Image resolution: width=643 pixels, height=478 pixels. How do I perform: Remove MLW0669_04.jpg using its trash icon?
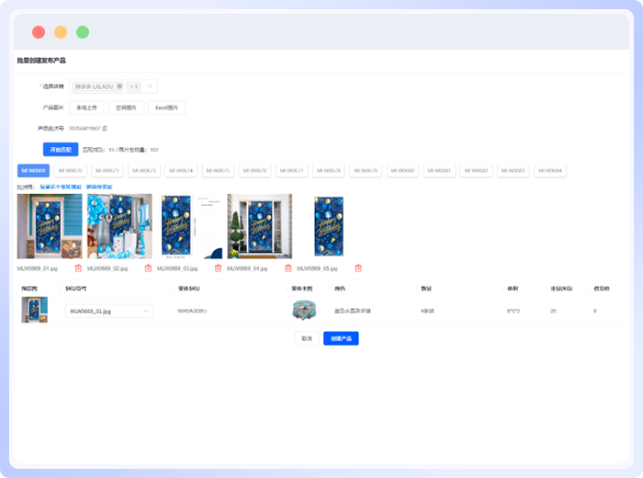(288, 268)
